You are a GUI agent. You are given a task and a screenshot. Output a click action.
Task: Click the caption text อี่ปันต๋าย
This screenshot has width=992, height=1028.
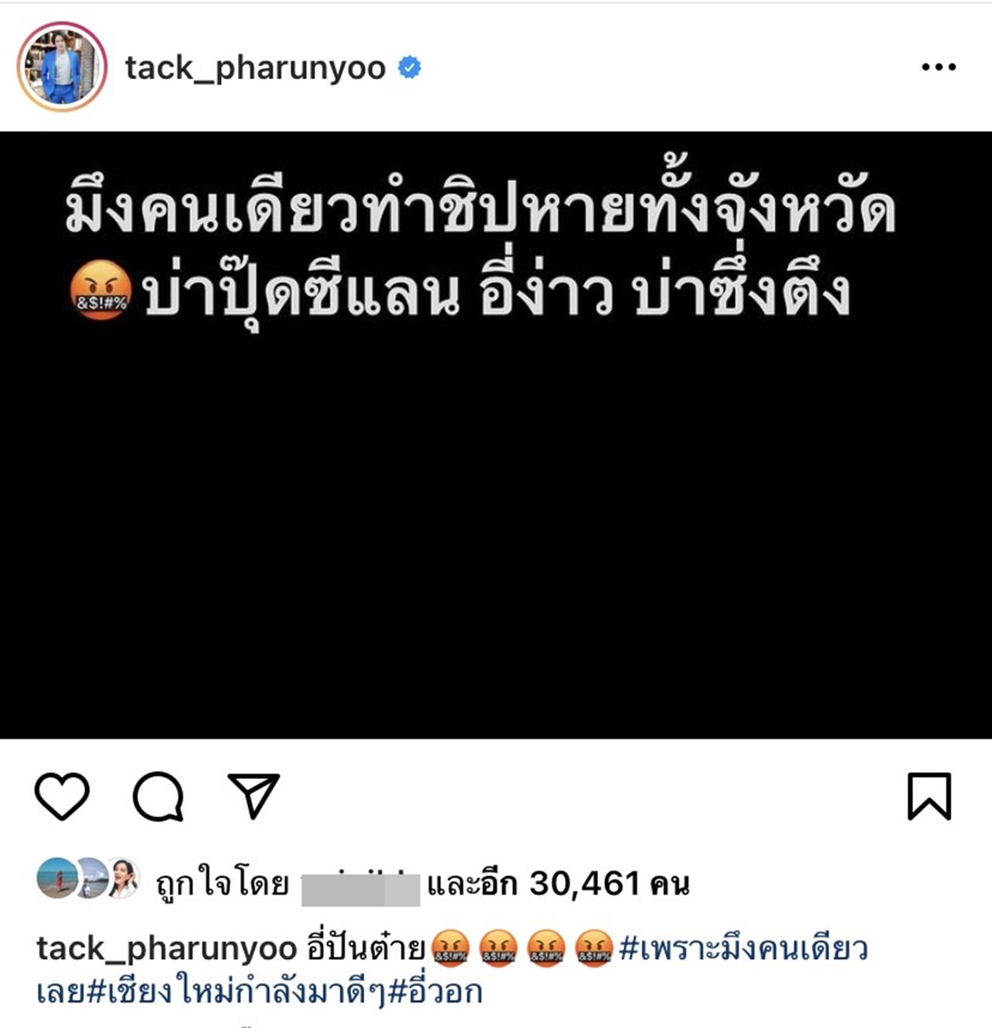(x=365, y=947)
